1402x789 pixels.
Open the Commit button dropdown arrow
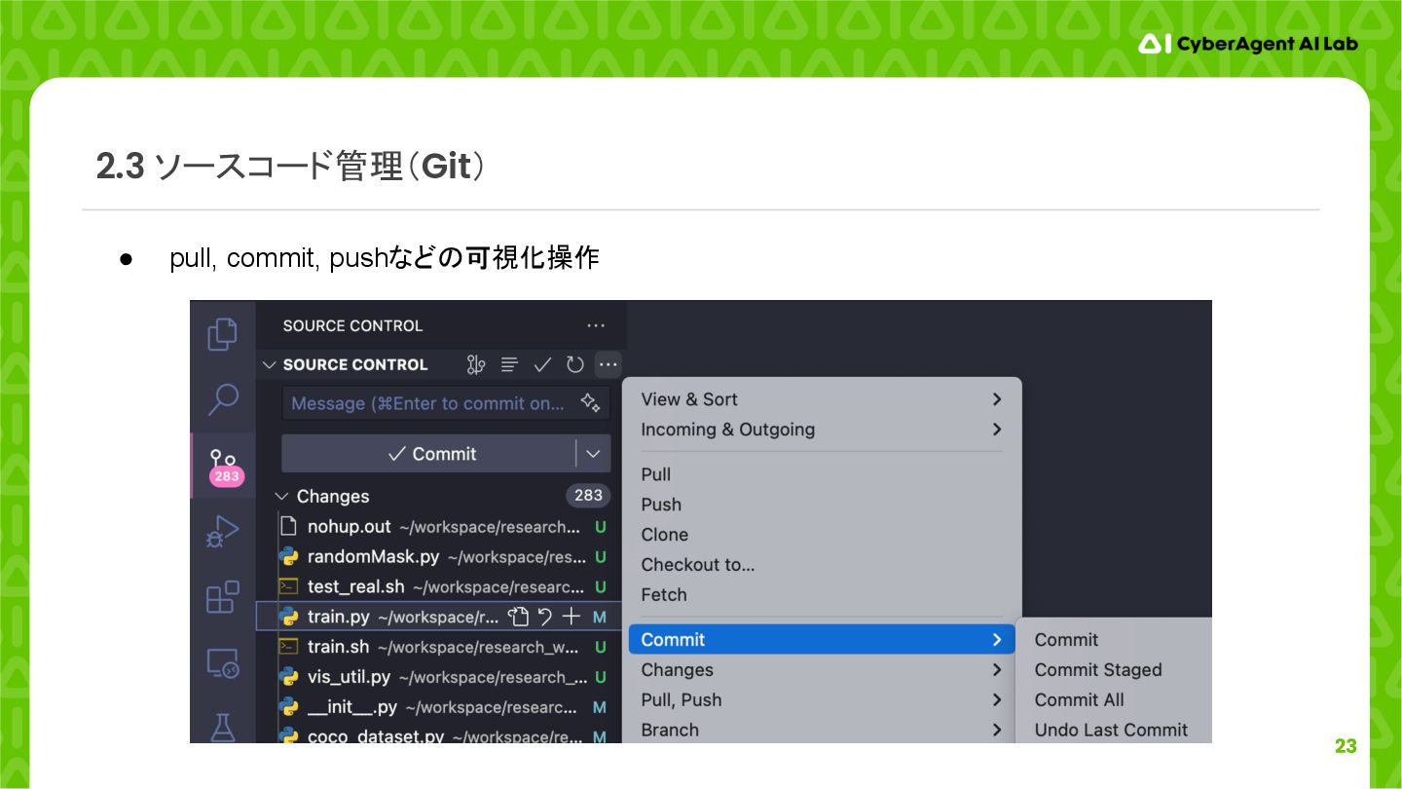(593, 454)
